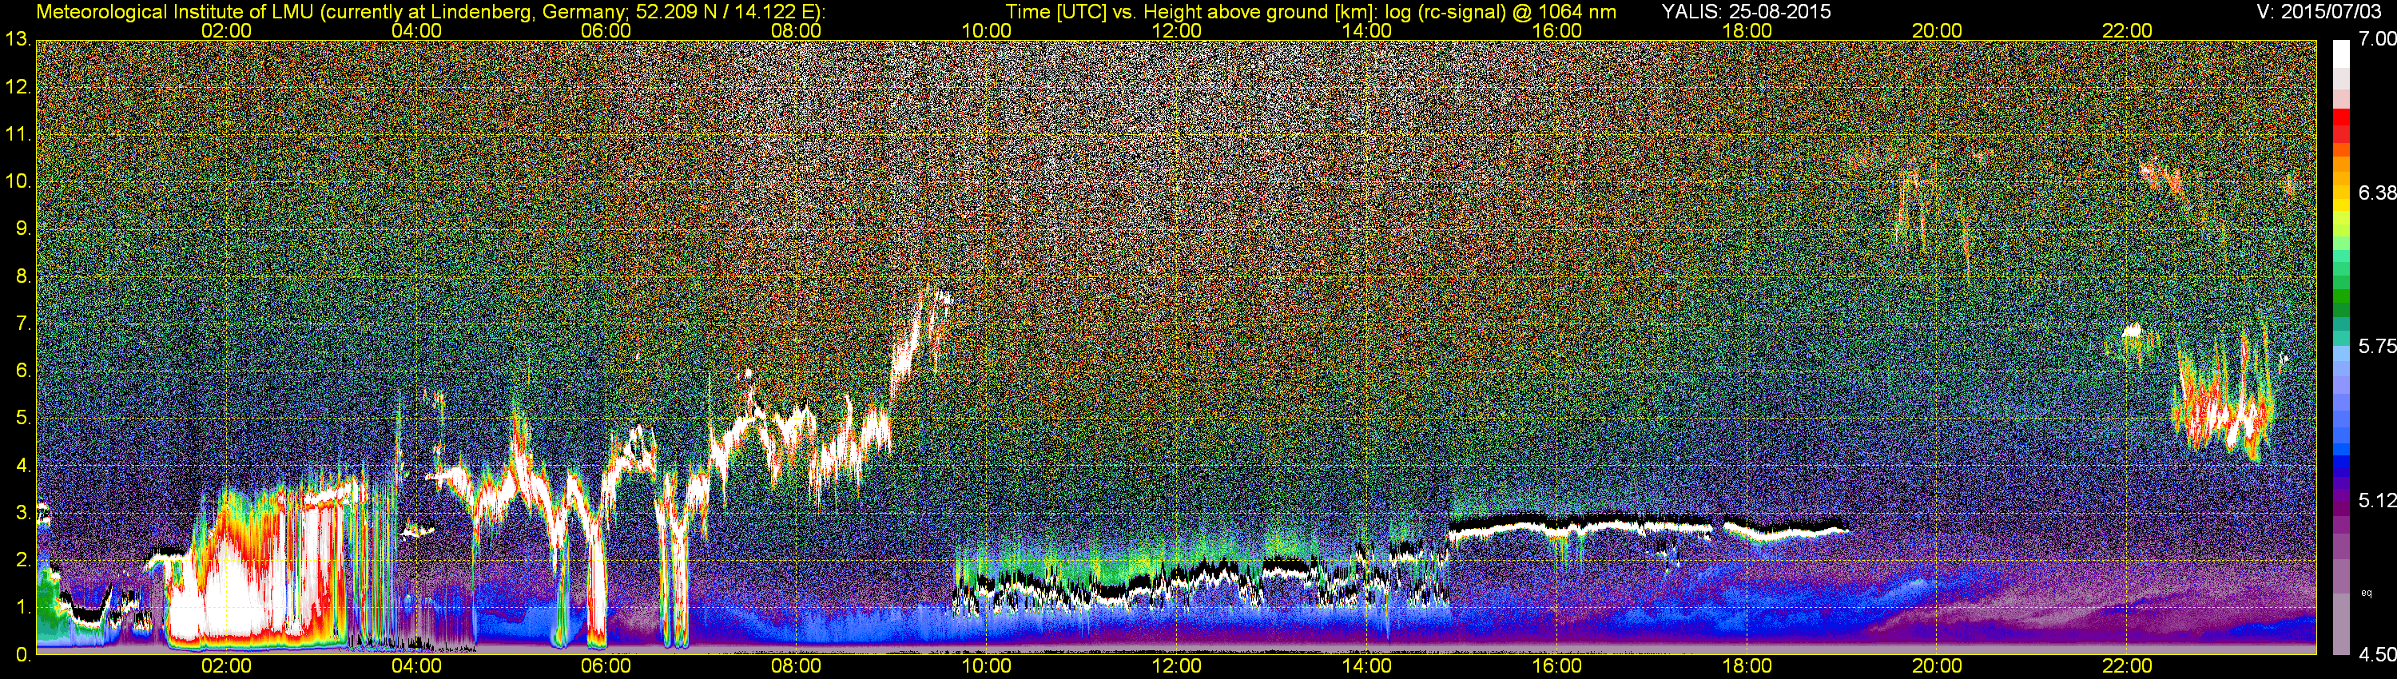Click the height axis label '4.'
This screenshot has height=679, width=2397.
(23, 466)
